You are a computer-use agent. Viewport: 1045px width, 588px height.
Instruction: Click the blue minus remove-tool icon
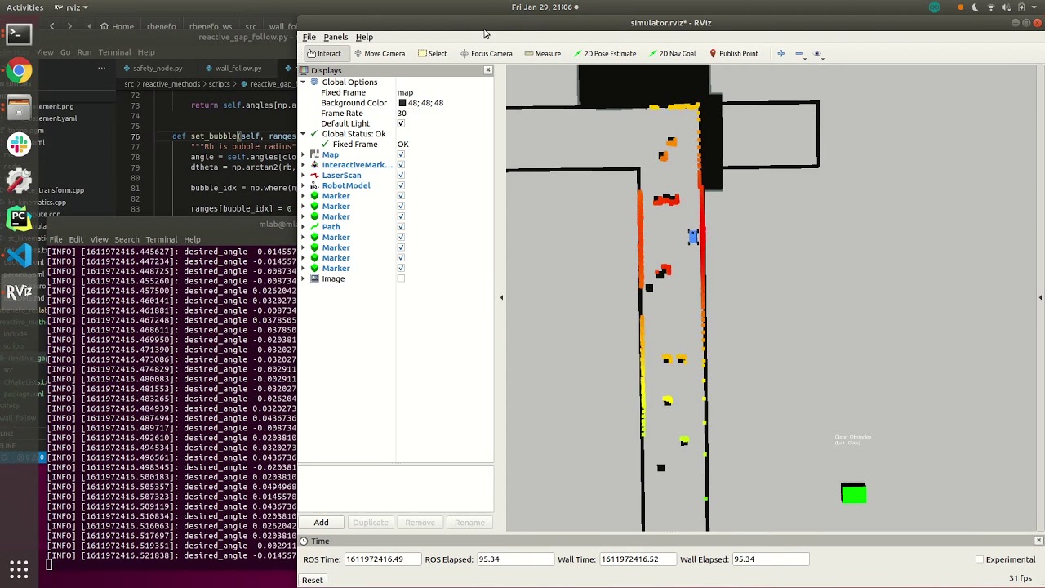point(798,54)
